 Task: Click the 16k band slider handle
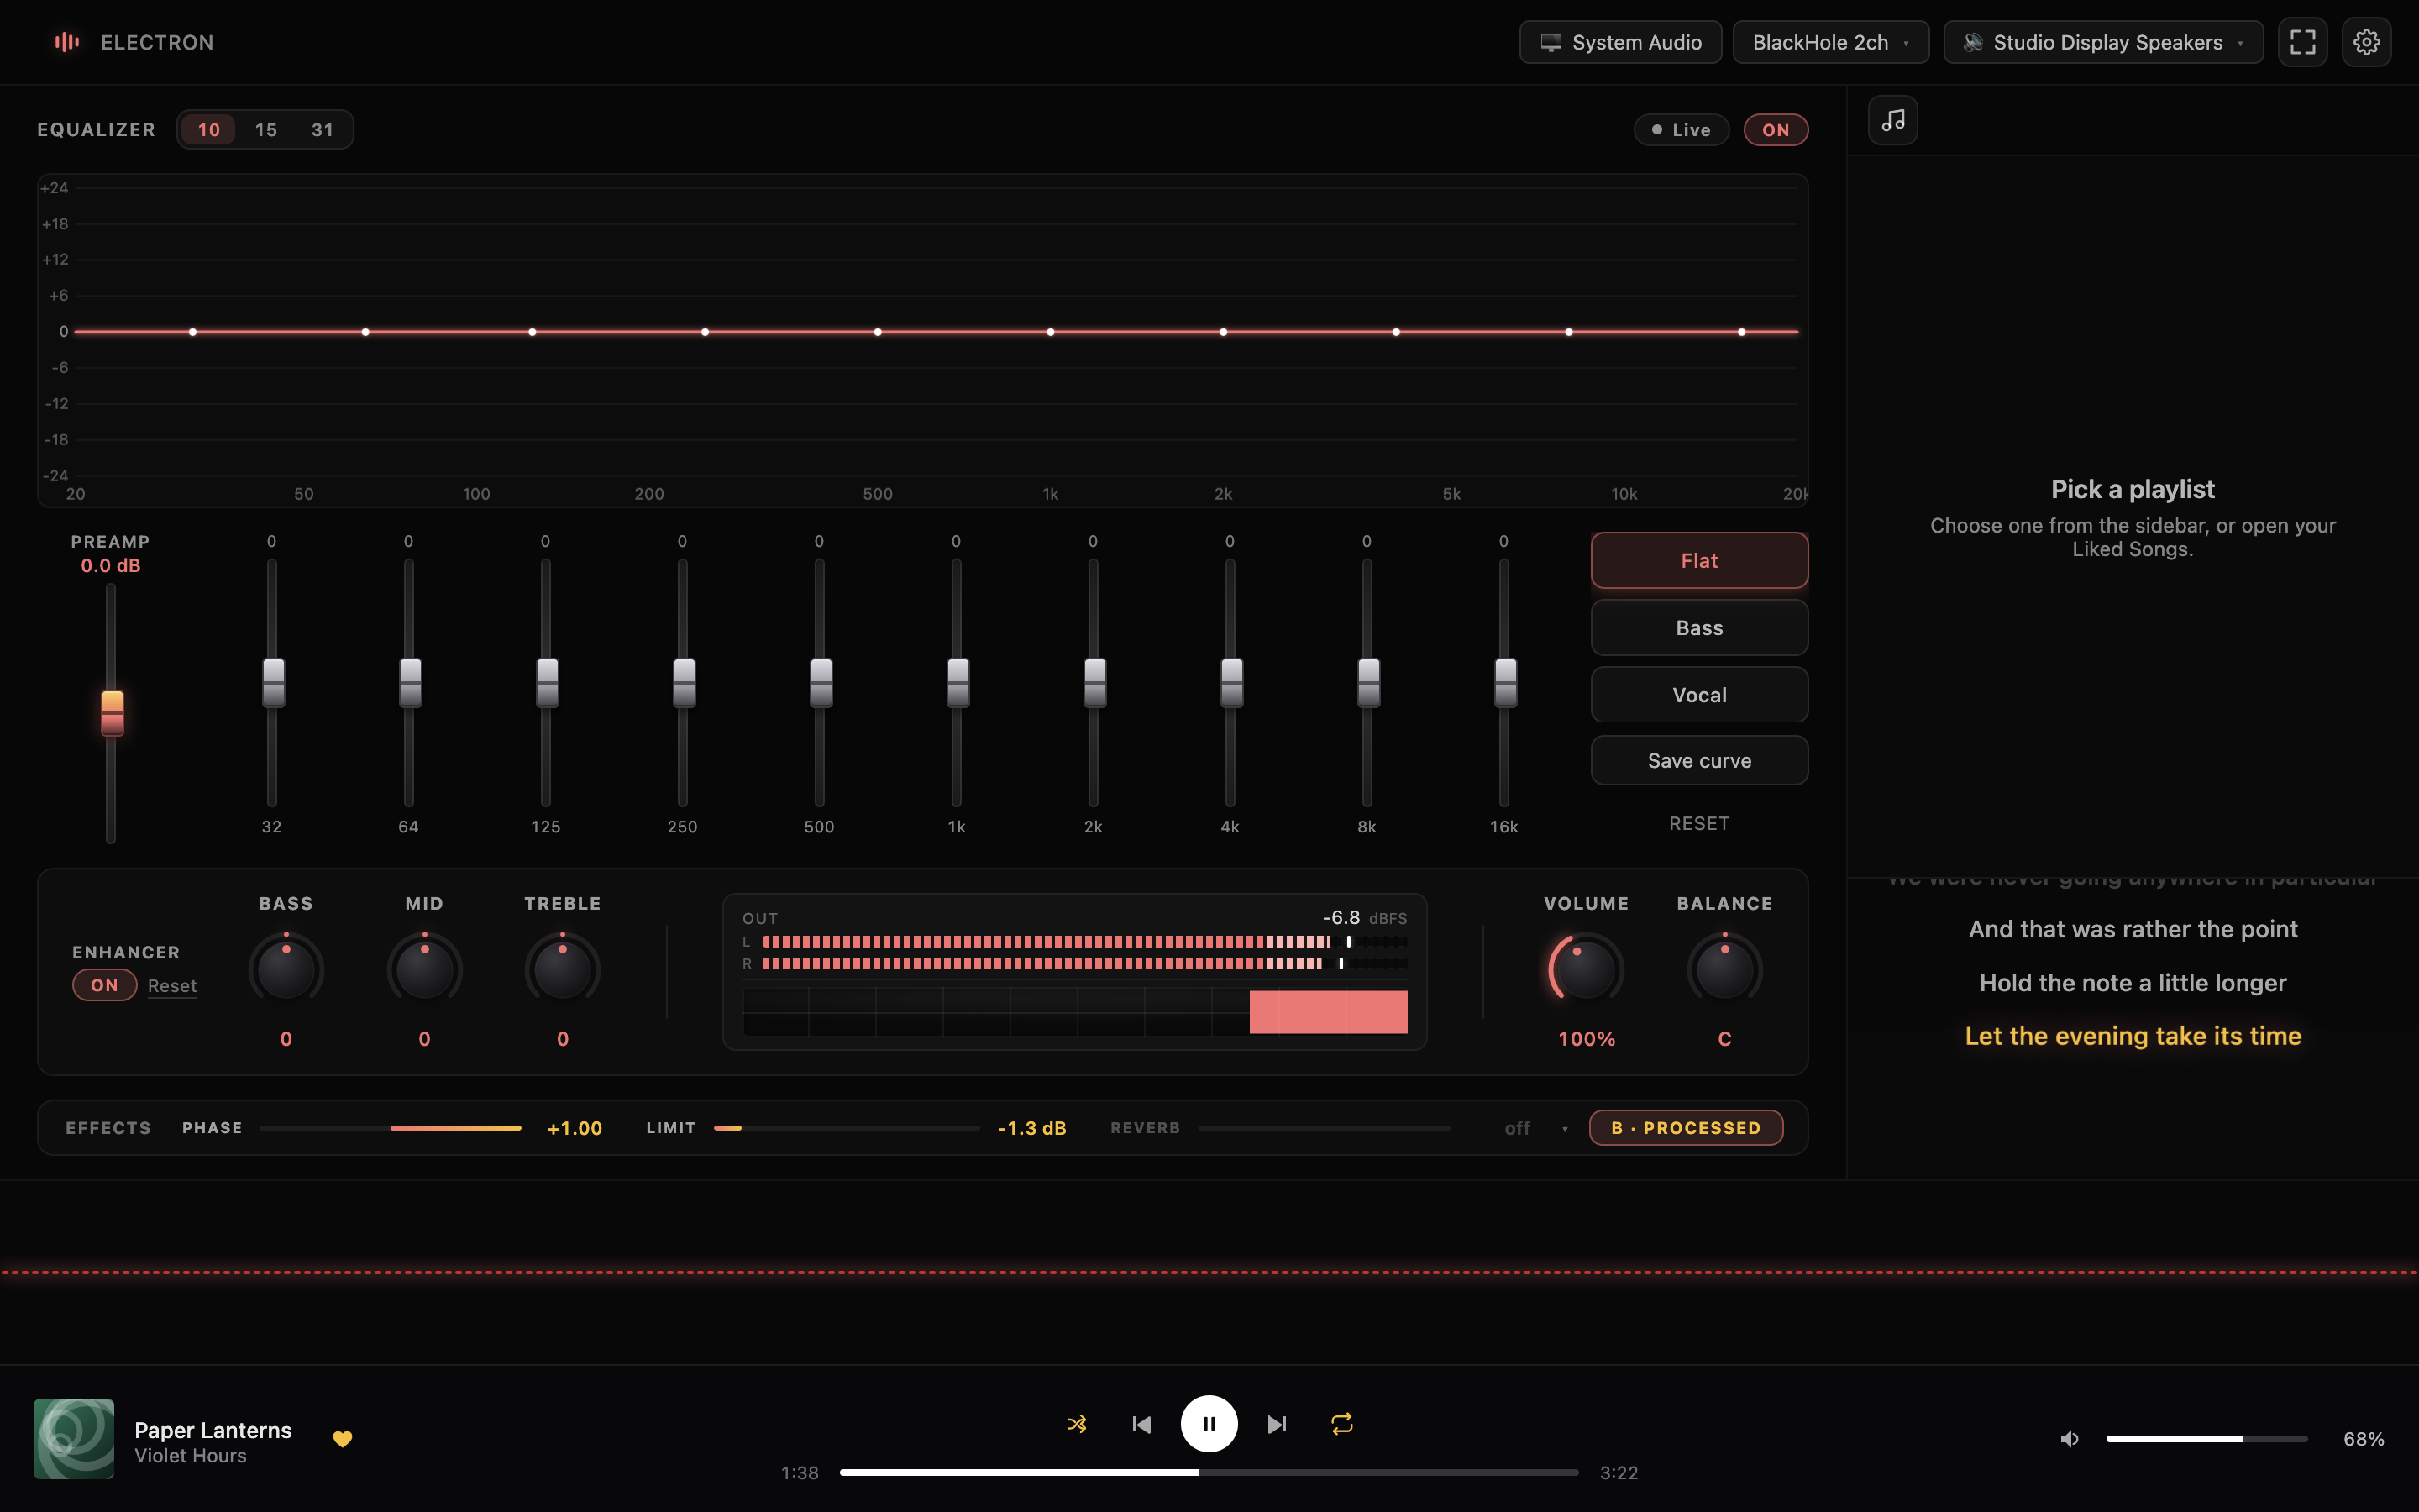pos(1505,683)
